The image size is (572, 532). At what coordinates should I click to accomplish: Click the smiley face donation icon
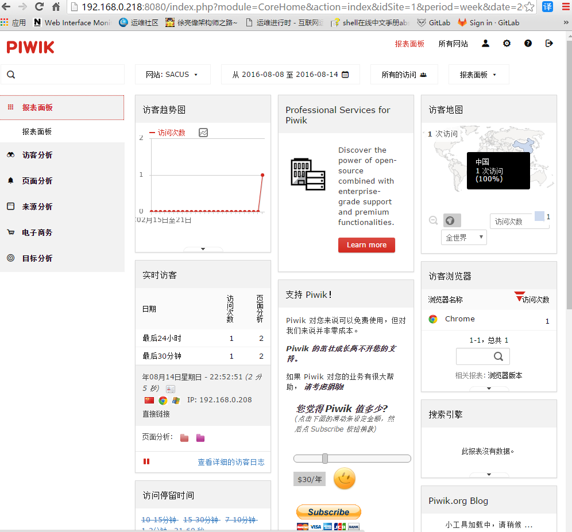pyautogui.click(x=345, y=479)
